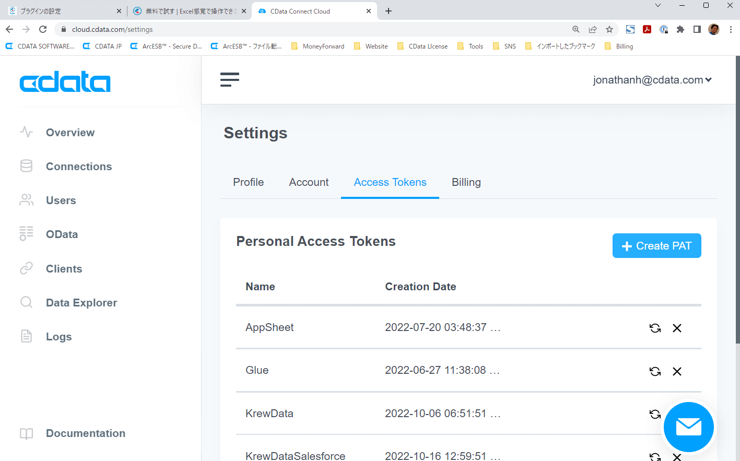Viewport: 740px width, 461px height.
Task: Click the Create PAT button
Action: pyautogui.click(x=656, y=246)
